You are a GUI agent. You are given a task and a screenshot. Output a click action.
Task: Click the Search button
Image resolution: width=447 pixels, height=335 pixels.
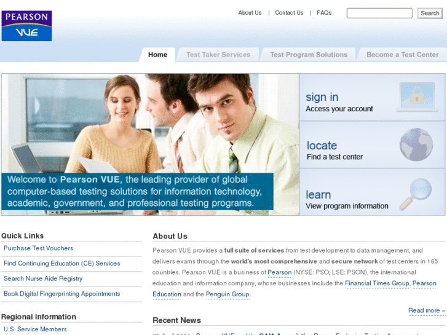coord(430,13)
